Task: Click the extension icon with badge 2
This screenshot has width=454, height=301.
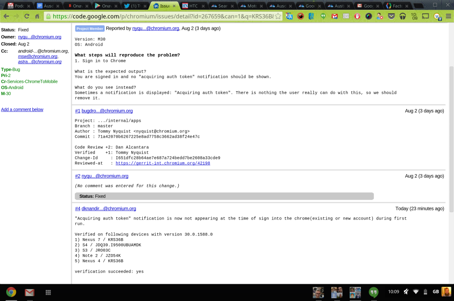Action: tap(437, 16)
